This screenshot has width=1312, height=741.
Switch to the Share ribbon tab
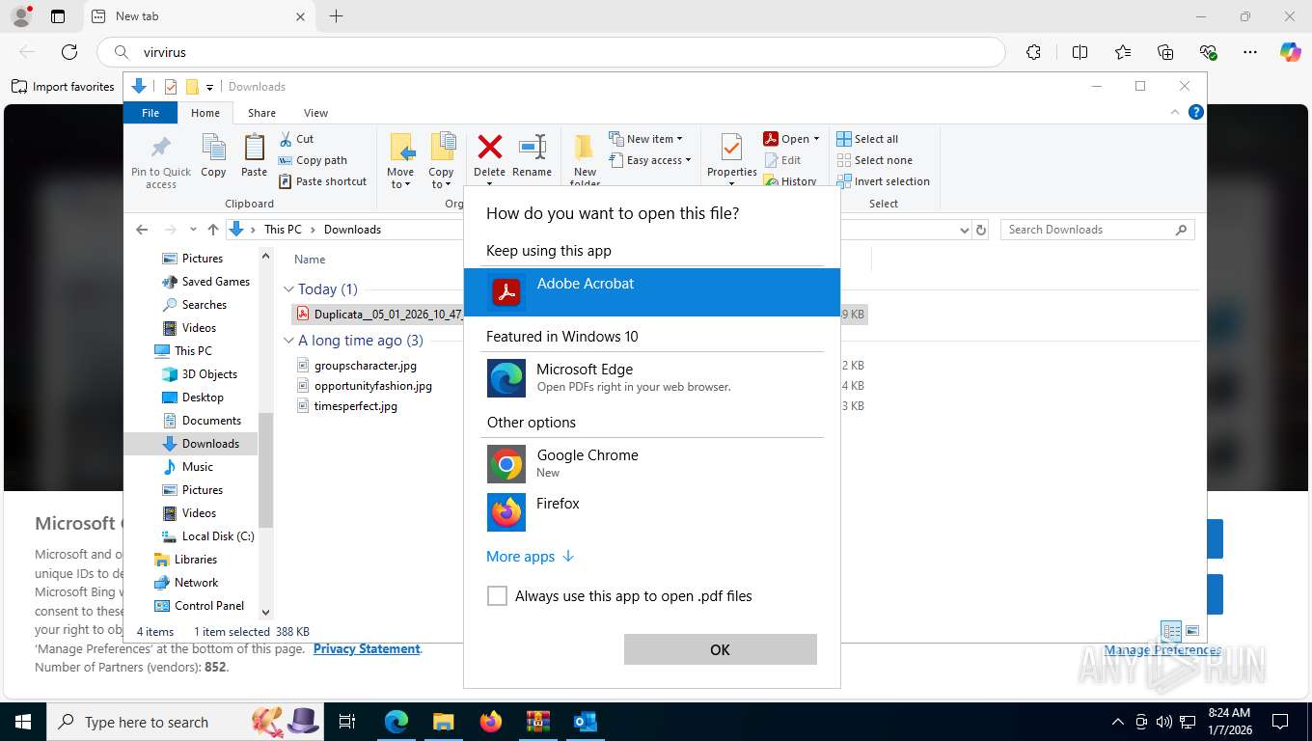(x=261, y=113)
